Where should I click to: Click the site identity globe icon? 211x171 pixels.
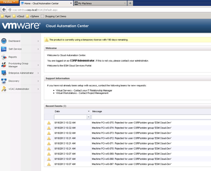click(x=10, y=10)
